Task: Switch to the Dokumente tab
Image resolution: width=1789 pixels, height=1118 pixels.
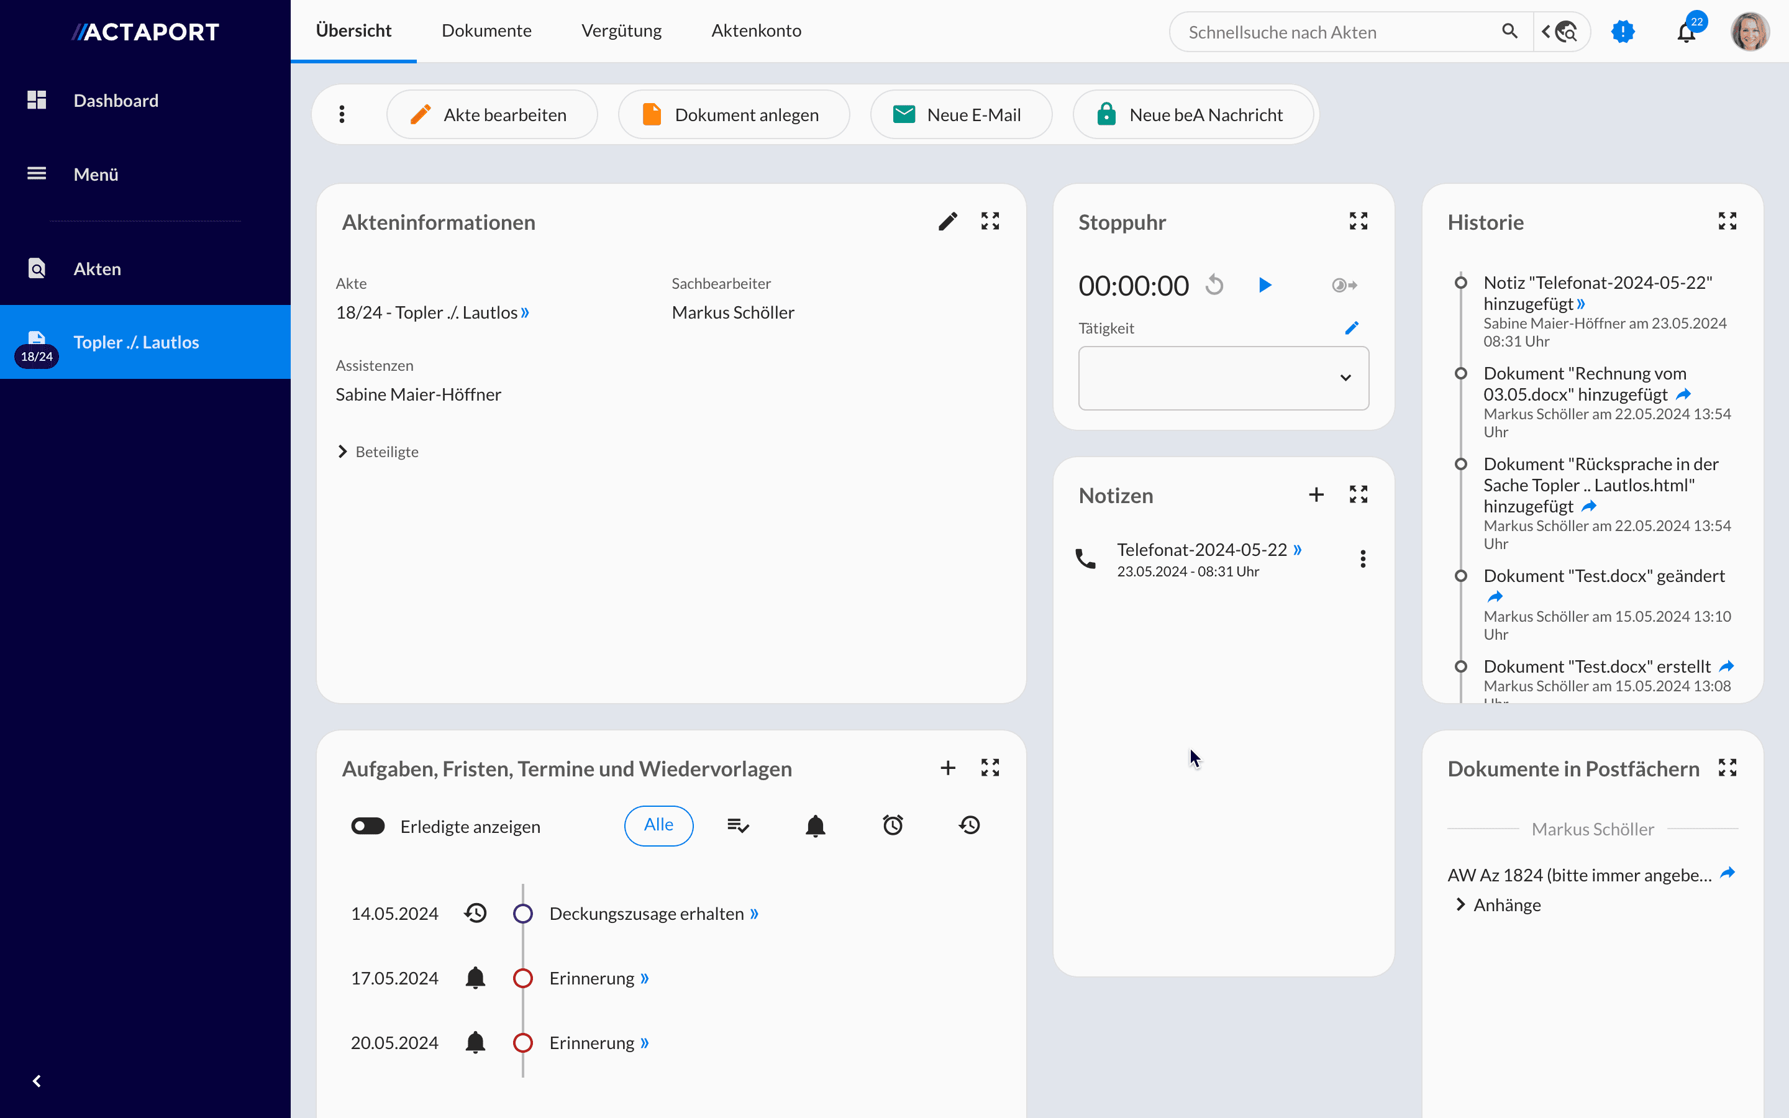Action: click(x=486, y=31)
